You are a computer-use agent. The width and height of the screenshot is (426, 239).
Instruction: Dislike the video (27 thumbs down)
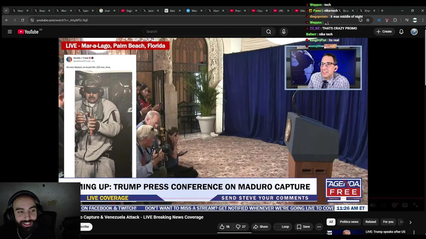[241, 227]
